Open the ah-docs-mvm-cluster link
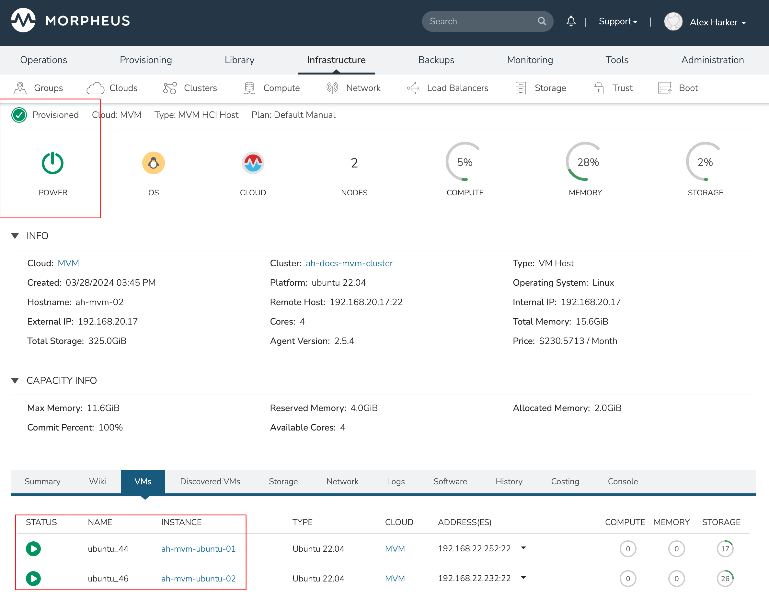The image size is (769, 598). tap(349, 263)
